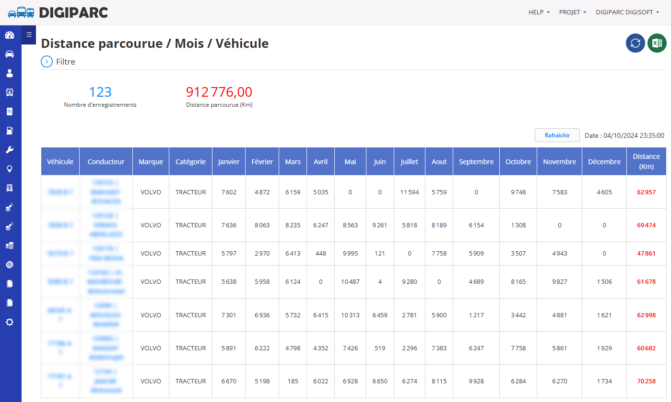Click the round blue refresh icon button
671x402 pixels.
coord(636,43)
